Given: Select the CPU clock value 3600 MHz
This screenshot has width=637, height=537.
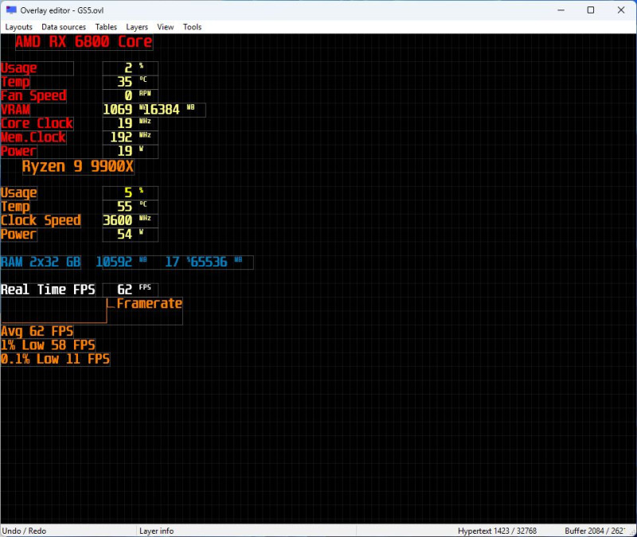Looking at the screenshot, I should (x=130, y=220).
